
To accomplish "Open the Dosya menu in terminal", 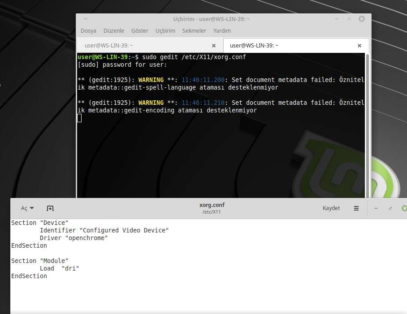I will (x=88, y=31).
